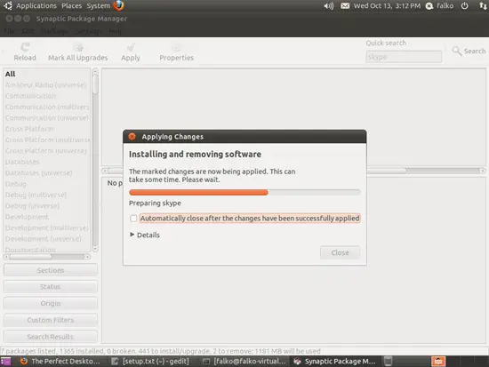Enable automatically close after changes checkbox
Image resolution: width=489 pixels, height=367 pixels.
coord(133,219)
